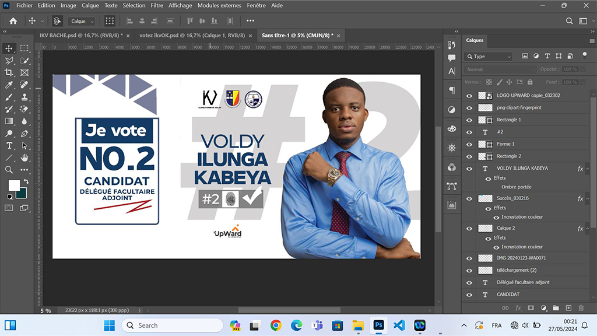Select the Rectangular Marquee tool
The image size is (597, 336).
(24, 48)
